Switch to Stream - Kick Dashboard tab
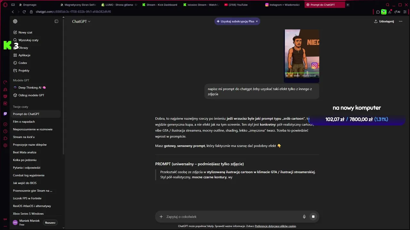 pyautogui.click(x=160, y=5)
